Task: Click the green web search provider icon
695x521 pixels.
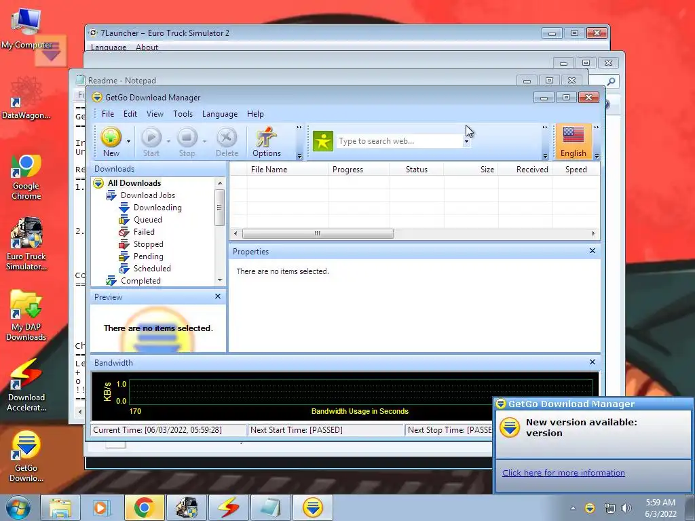Action: (322, 141)
